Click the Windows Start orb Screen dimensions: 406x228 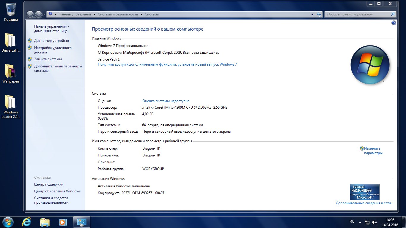tap(8, 222)
